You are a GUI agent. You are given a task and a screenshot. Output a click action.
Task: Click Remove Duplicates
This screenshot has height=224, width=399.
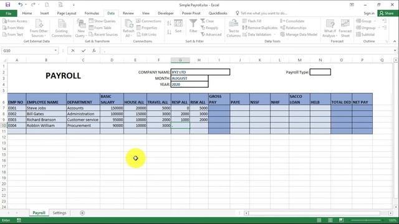(x=260, y=27)
